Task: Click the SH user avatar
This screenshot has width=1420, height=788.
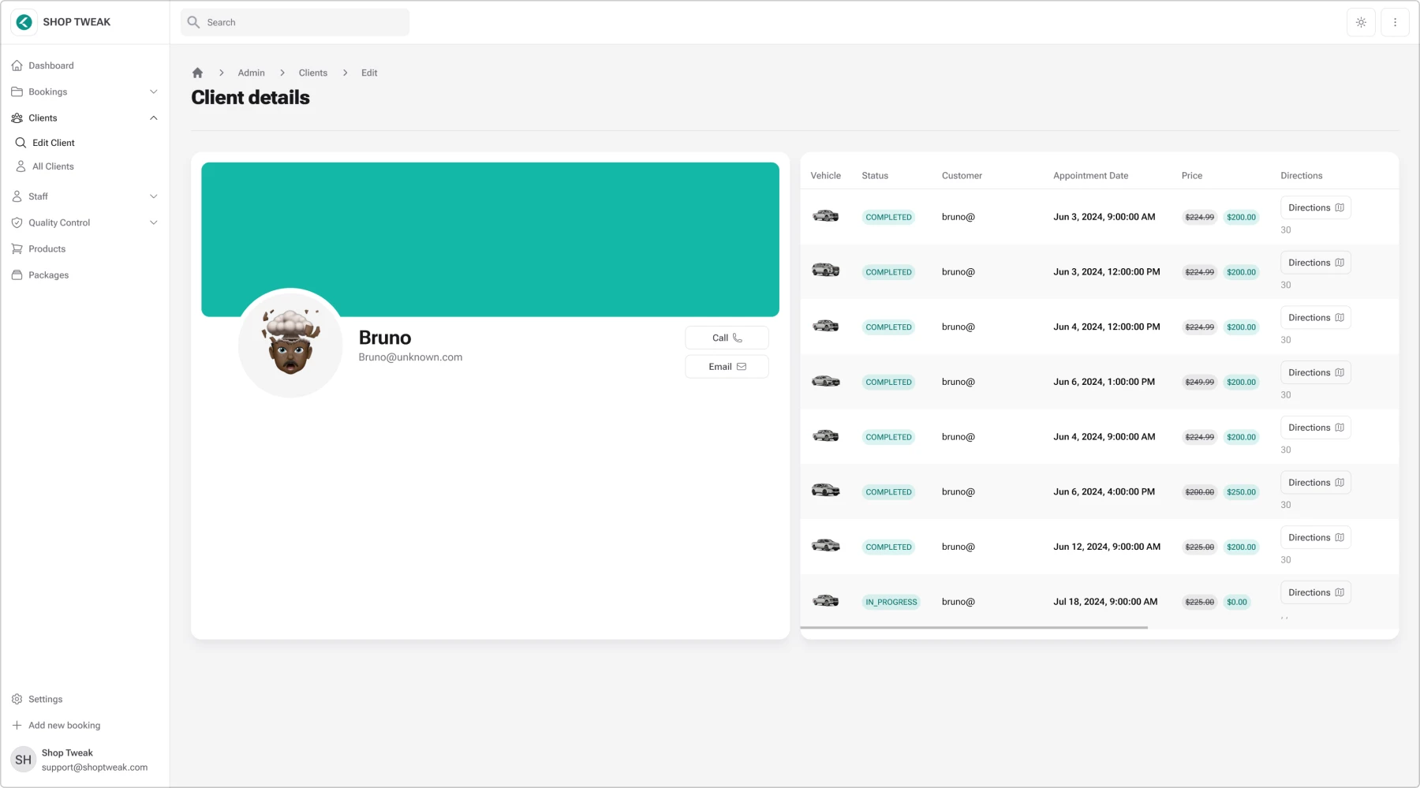Action: click(24, 760)
